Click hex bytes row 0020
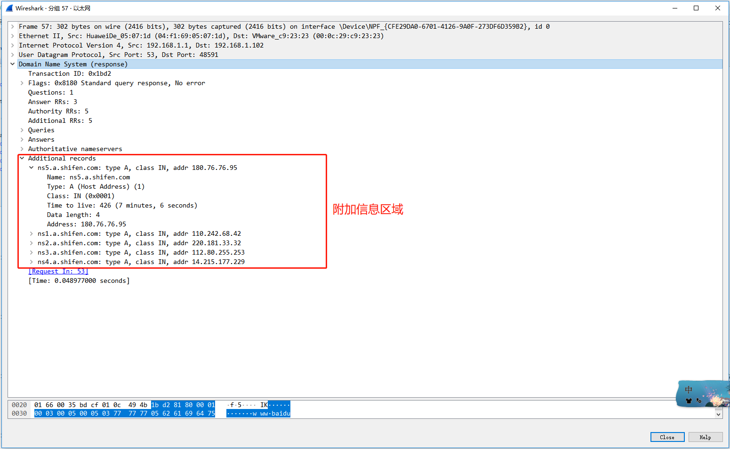 tap(125, 405)
